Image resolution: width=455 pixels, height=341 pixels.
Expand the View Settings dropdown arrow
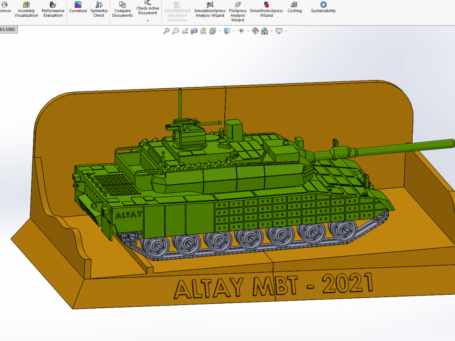286,31
